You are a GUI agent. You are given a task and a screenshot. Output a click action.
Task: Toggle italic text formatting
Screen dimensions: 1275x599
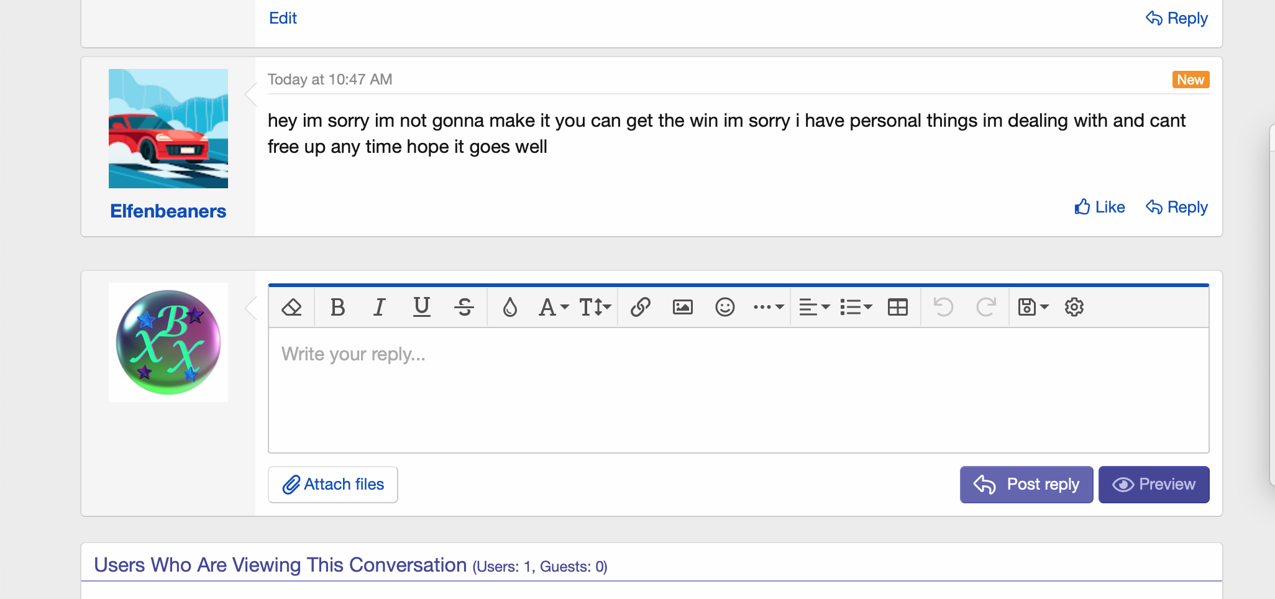379,307
